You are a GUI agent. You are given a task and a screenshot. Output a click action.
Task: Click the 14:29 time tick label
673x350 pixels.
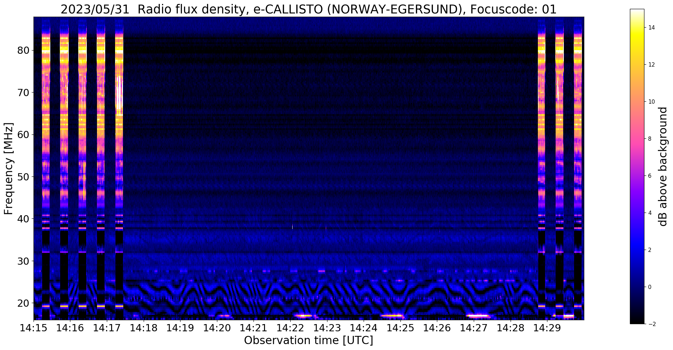pos(547,328)
